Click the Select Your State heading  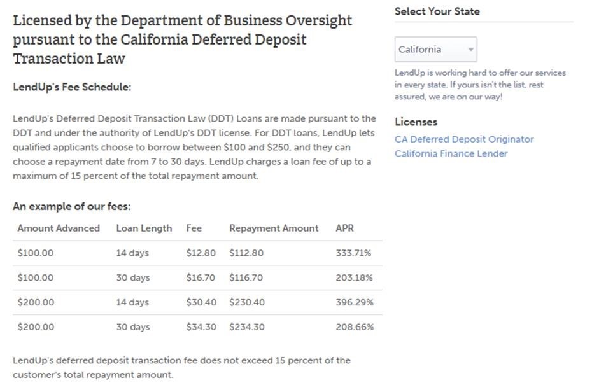[437, 11]
